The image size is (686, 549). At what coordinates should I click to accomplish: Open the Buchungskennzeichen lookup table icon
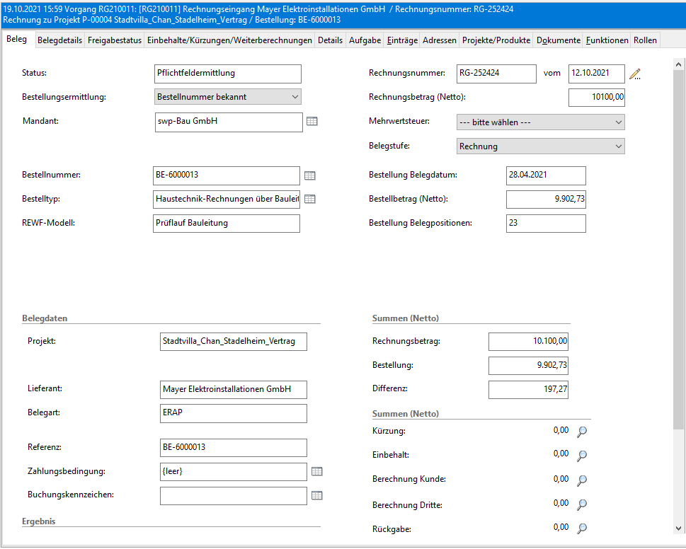(x=316, y=495)
